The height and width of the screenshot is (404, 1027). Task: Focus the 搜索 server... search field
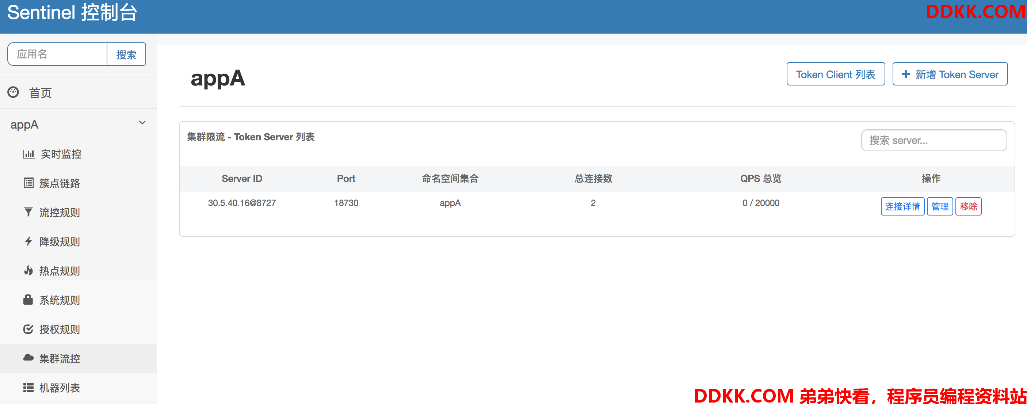pos(934,140)
